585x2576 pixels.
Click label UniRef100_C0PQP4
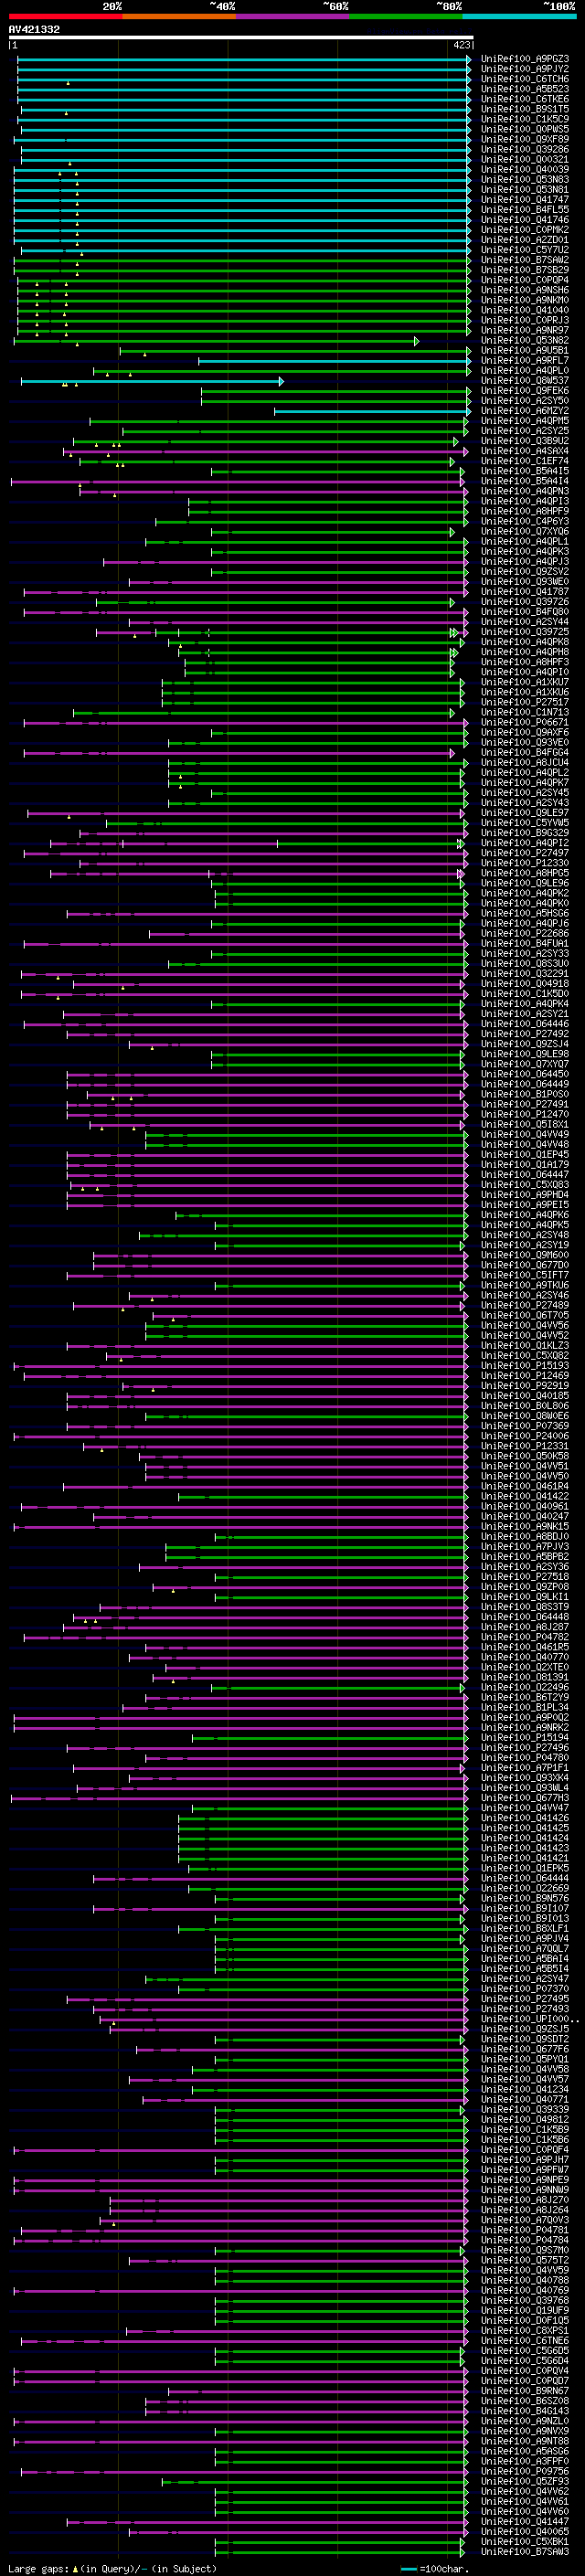tap(525, 280)
